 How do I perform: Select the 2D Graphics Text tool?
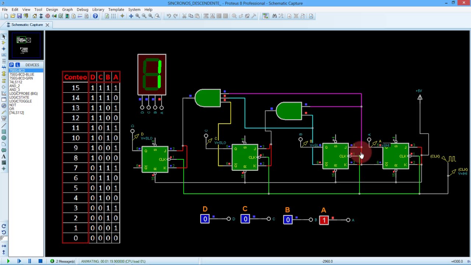click(x=4, y=156)
